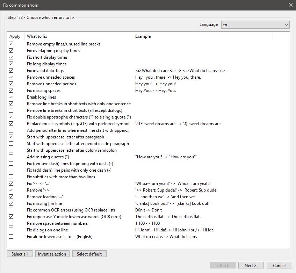Uncheck 'Remove leading ...' checkbox
Image resolution: width=296 pixels, height=273 pixels.
tap(11, 197)
